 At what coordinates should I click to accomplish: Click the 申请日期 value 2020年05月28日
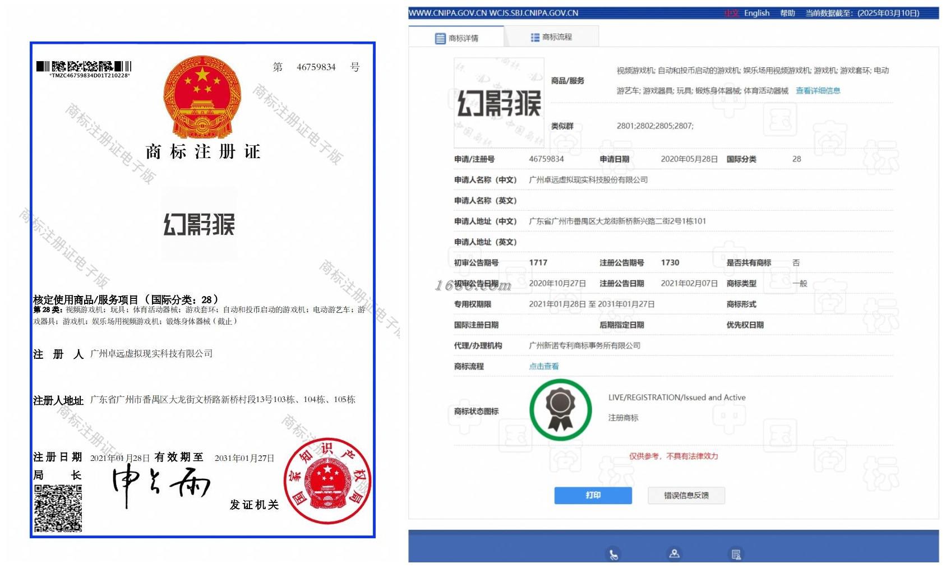[689, 159]
